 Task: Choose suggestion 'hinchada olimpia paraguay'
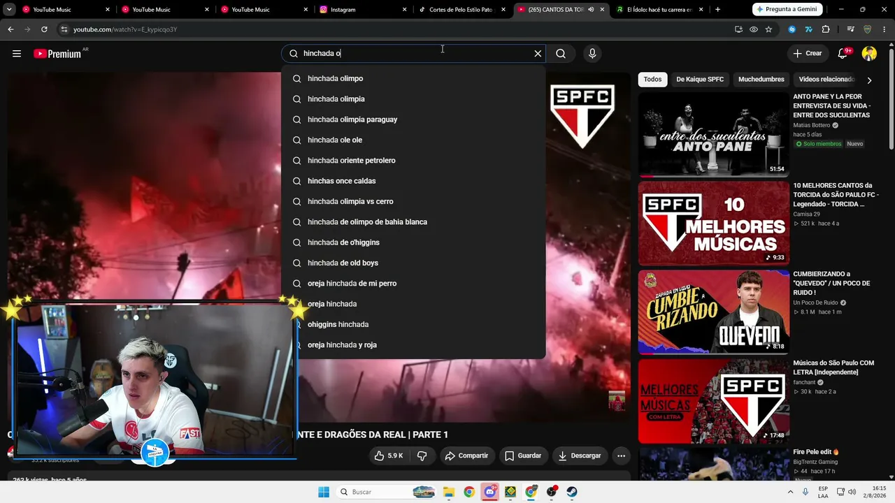[413, 119]
